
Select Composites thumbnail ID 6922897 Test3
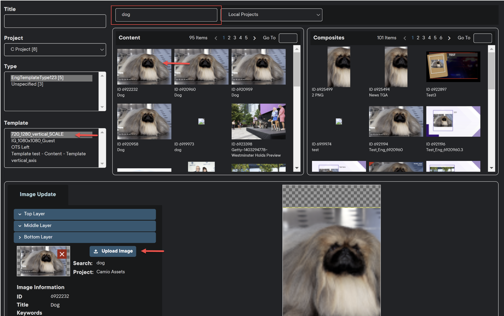point(453,67)
